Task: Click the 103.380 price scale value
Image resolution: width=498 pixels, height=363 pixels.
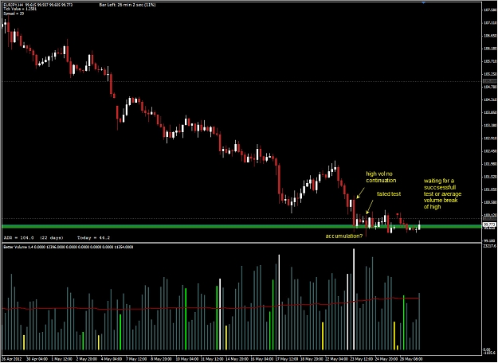Action: pyautogui.click(x=490, y=125)
